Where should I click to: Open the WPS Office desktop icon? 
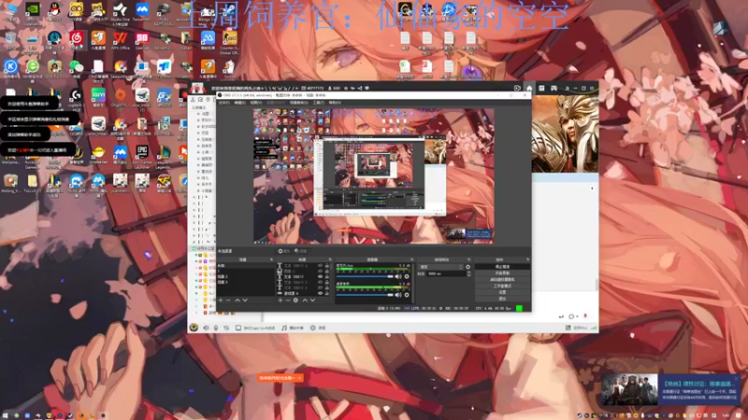pyautogui.click(x=121, y=38)
